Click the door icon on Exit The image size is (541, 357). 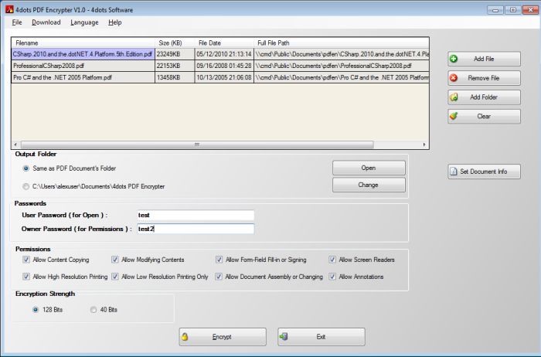(284, 337)
